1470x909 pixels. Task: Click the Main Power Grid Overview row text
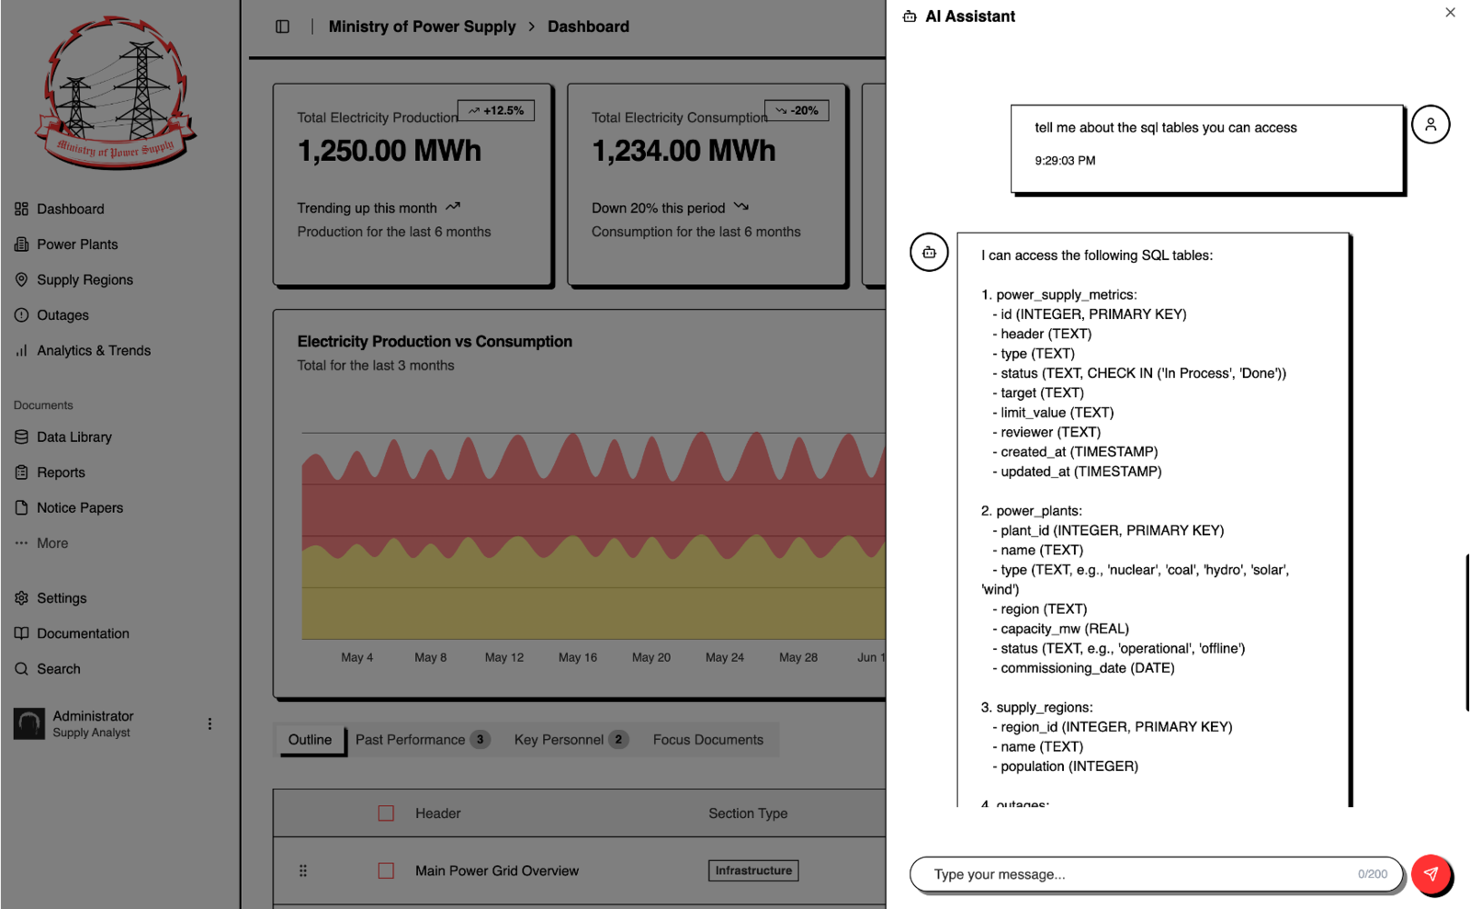[497, 870]
